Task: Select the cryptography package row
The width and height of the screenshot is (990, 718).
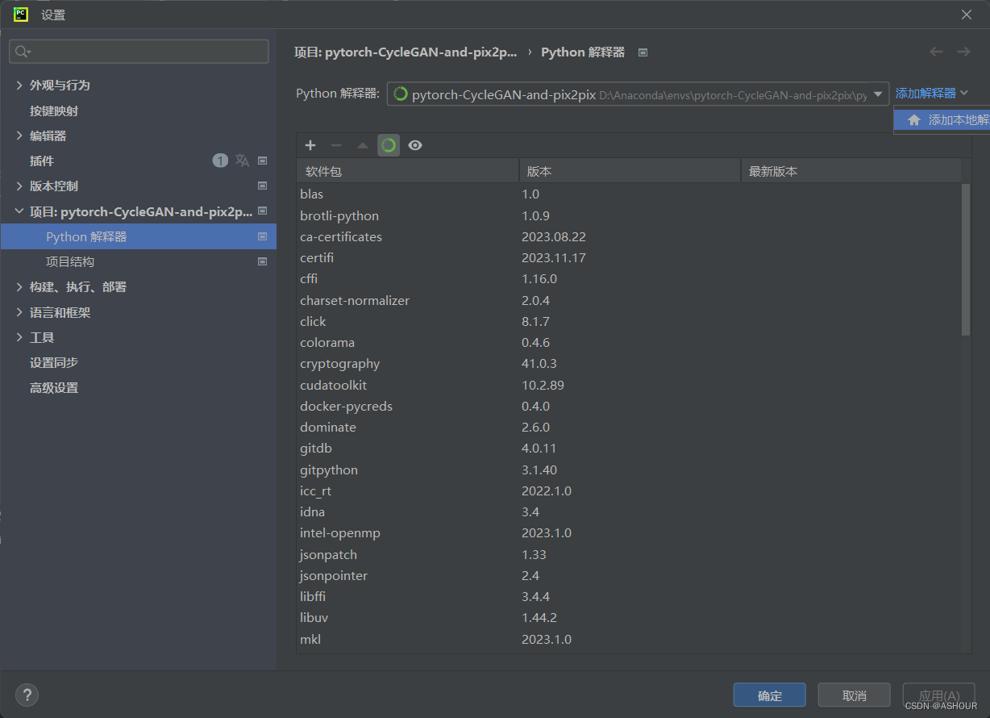Action: [x=629, y=364]
